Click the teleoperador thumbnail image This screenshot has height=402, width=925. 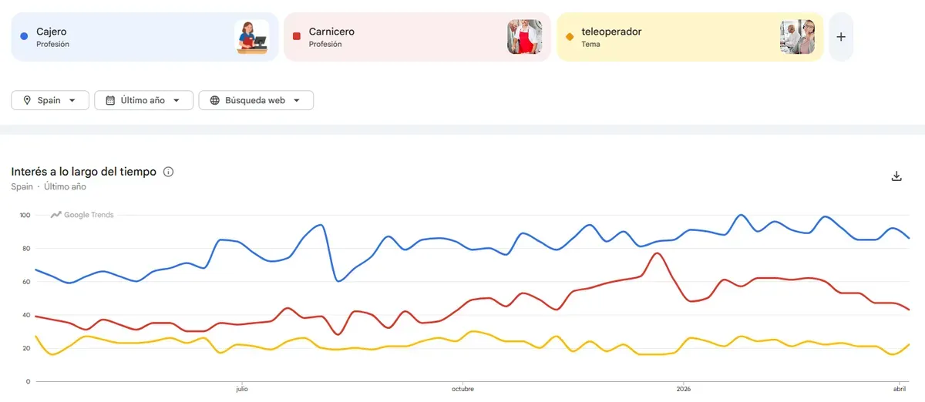(797, 37)
